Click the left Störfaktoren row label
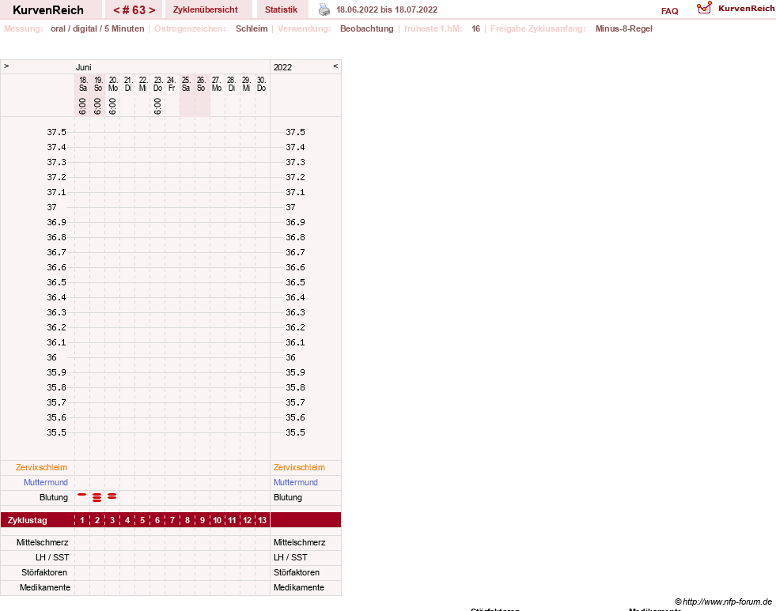 tap(44, 572)
